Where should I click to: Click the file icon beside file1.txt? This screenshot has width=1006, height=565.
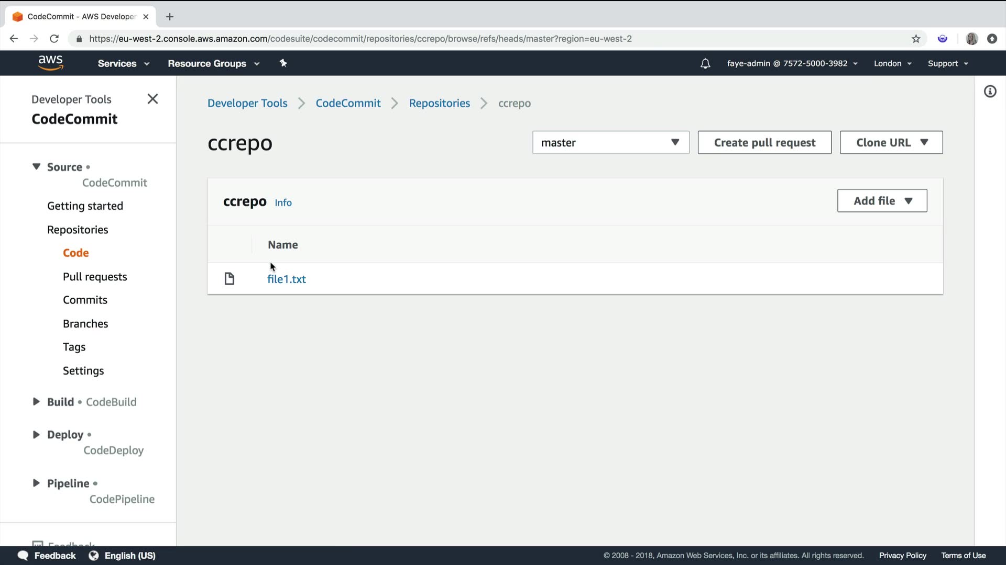coord(229,279)
